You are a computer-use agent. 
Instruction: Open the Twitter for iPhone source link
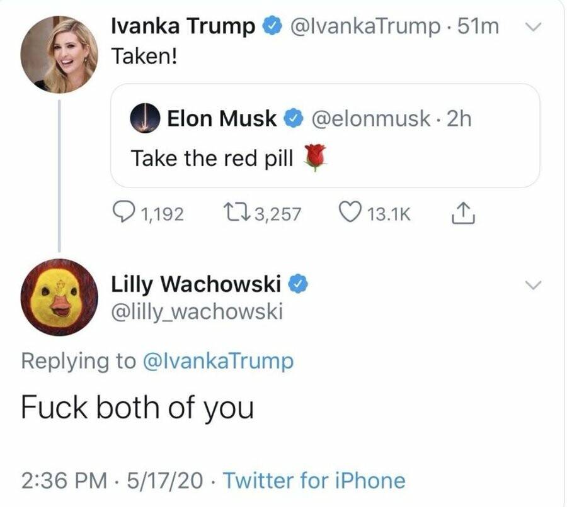click(314, 481)
